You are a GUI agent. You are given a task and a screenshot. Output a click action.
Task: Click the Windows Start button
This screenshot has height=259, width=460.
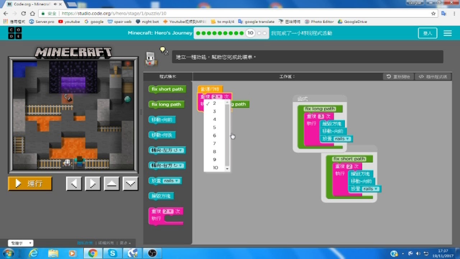point(8,253)
